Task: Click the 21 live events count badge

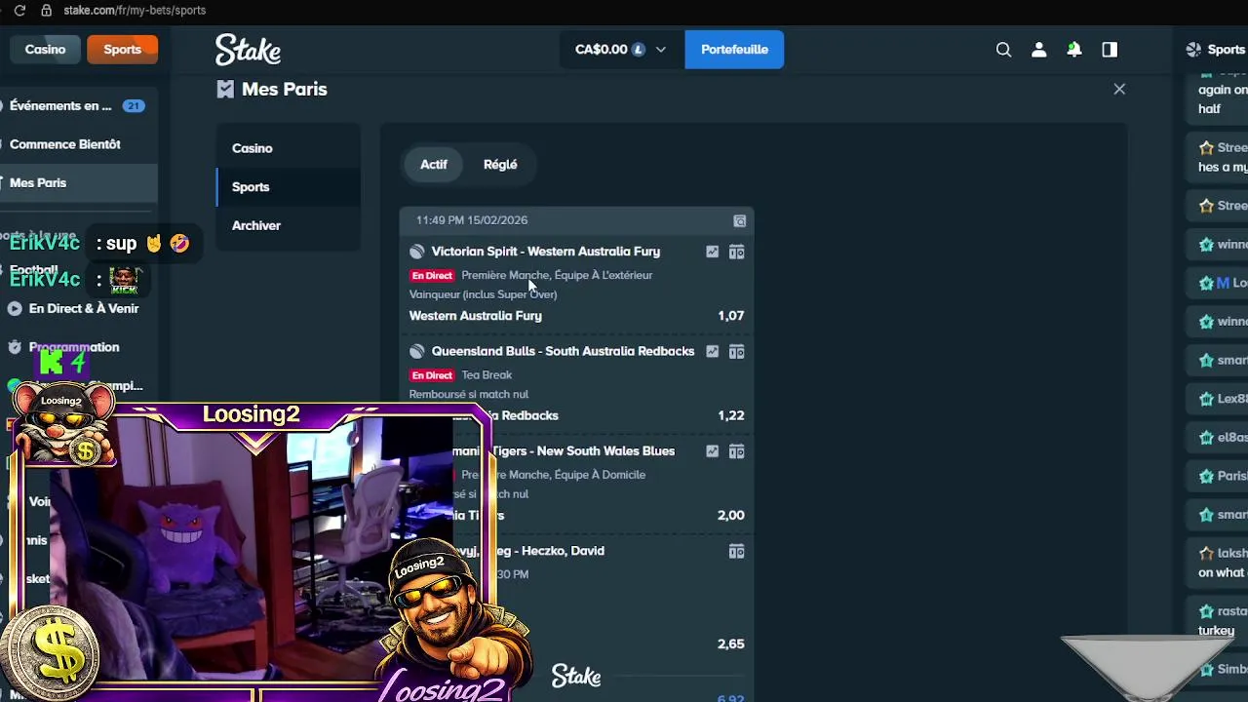Action: [134, 105]
